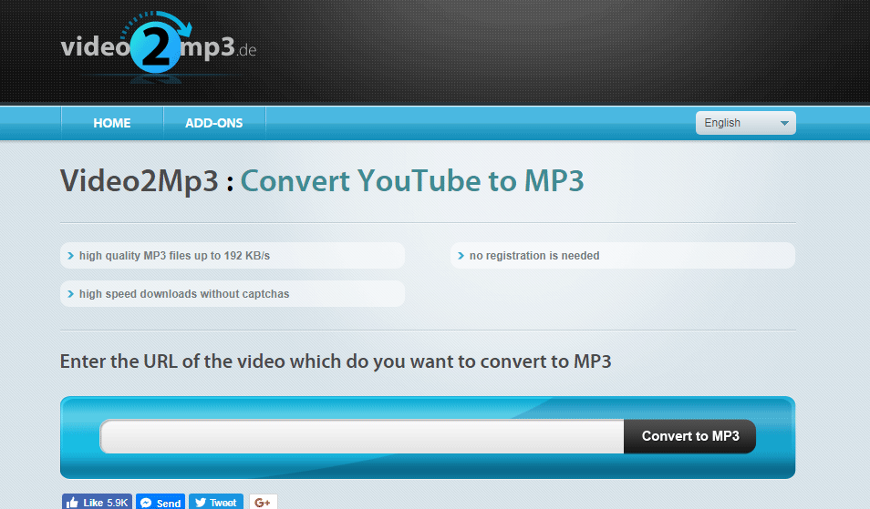Click the 'Enter the URL of the video' label
The width and height of the screenshot is (870, 509).
(335, 361)
